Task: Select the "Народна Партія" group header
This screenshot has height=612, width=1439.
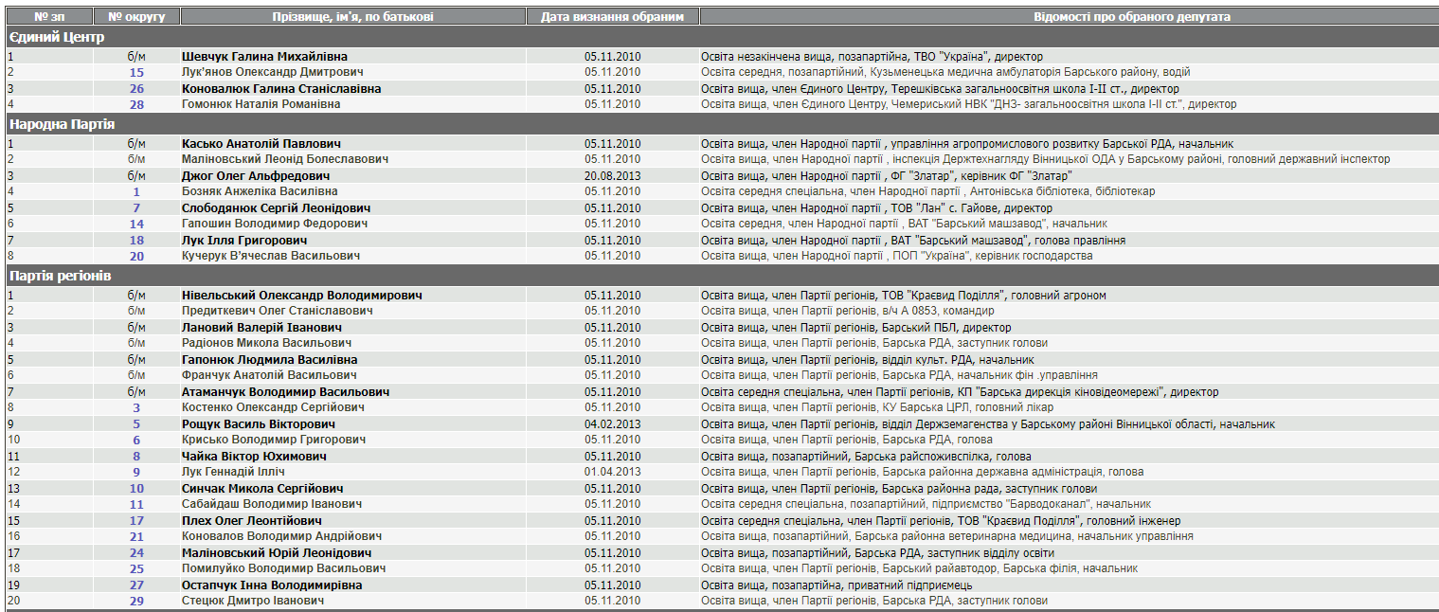Action: (62, 124)
